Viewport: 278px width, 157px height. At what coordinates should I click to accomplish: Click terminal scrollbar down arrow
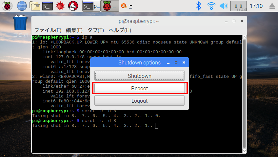pos(244,151)
